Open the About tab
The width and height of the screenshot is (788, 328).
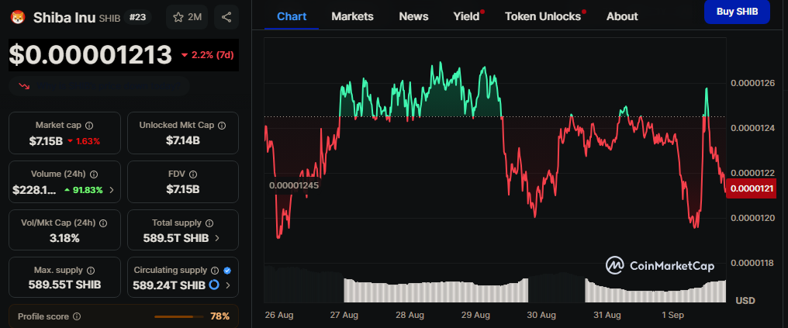622,16
